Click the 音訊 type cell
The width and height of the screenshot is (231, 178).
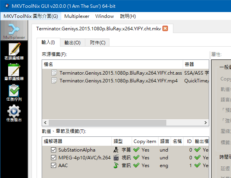point(126,165)
